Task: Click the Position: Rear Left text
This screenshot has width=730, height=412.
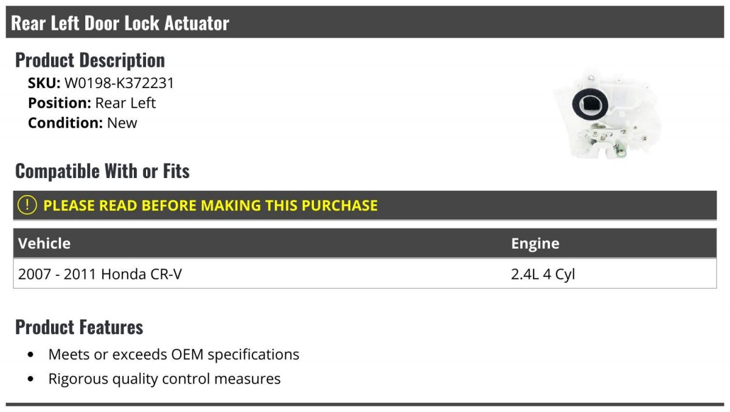Action: [x=92, y=103]
